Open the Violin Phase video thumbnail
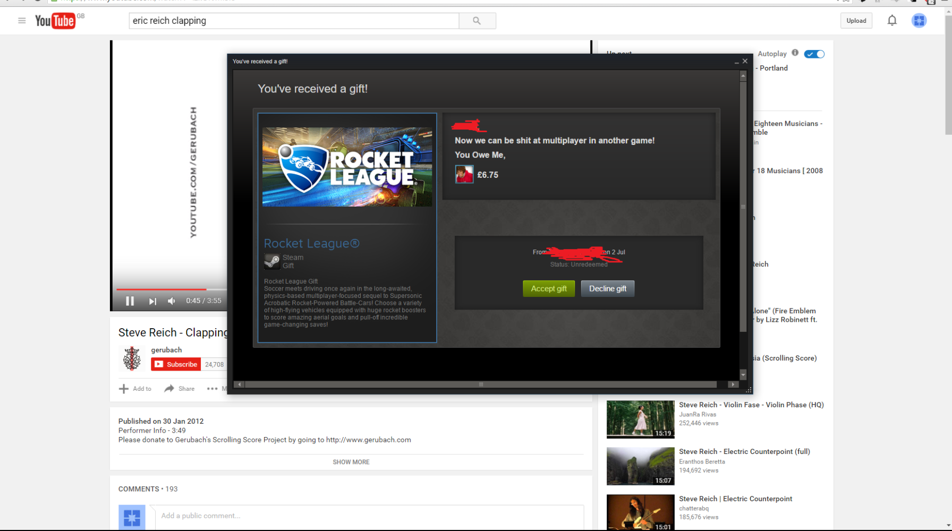 pos(641,419)
